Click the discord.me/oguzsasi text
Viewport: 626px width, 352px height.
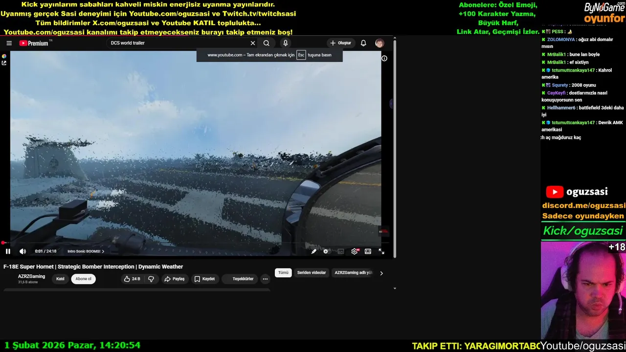[583, 206]
